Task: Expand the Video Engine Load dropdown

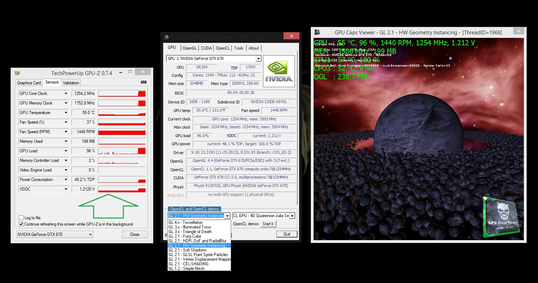Action: [x=66, y=170]
